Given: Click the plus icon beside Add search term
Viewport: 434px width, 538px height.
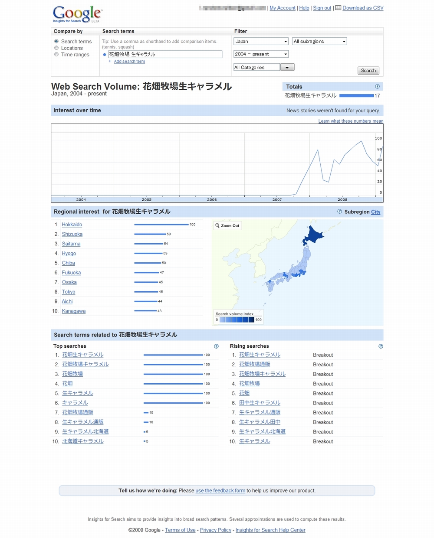Looking at the screenshot, I should 110,61.
